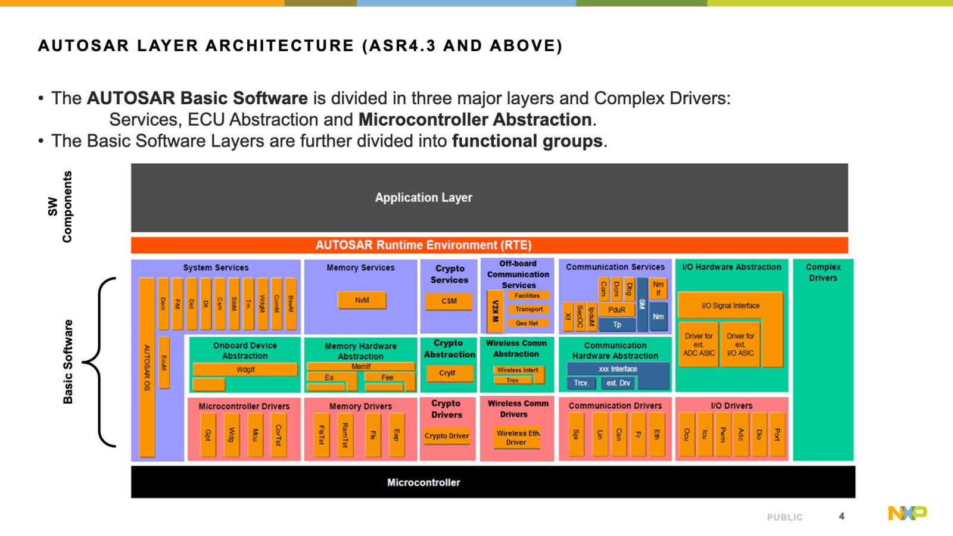This screenshot has width=953, height=536.
Task: Click the V2X M vertical block
Action: tap(494, 311)
